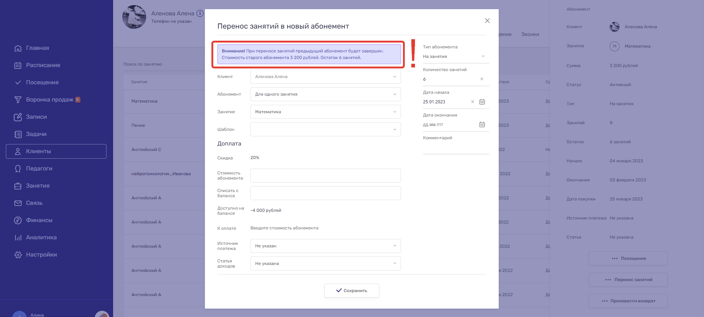Click the Произвести возврат button
The image size is (704, 317).
click(628, 301)
